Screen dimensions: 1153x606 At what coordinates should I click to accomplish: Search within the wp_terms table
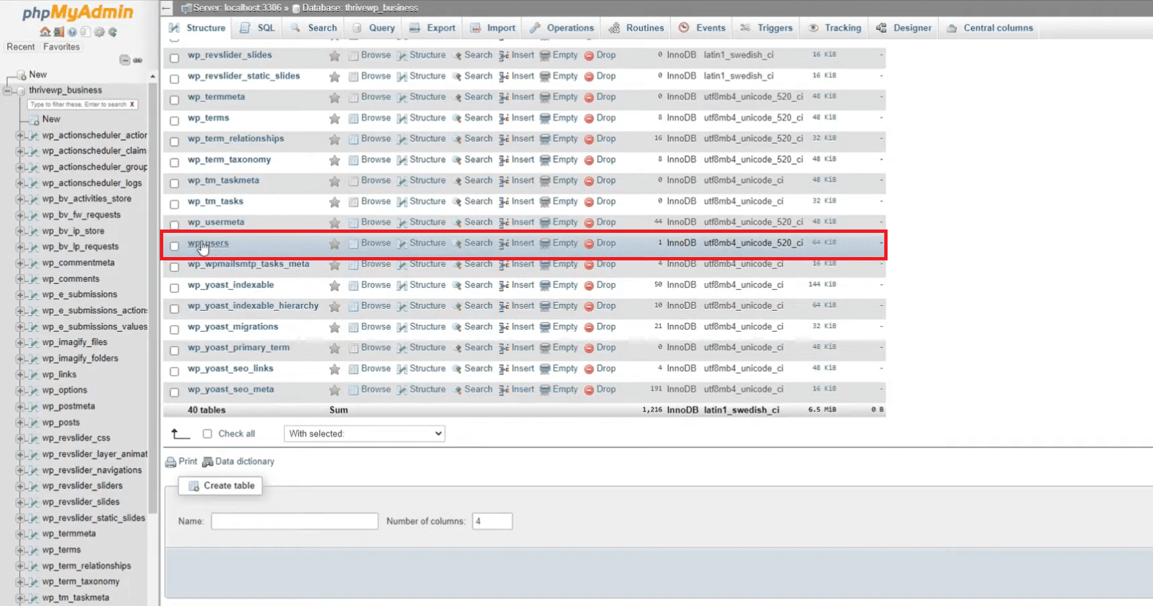coord(478,117)
